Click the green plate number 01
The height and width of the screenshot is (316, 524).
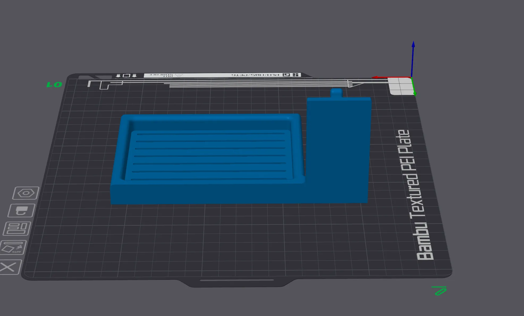54,85
